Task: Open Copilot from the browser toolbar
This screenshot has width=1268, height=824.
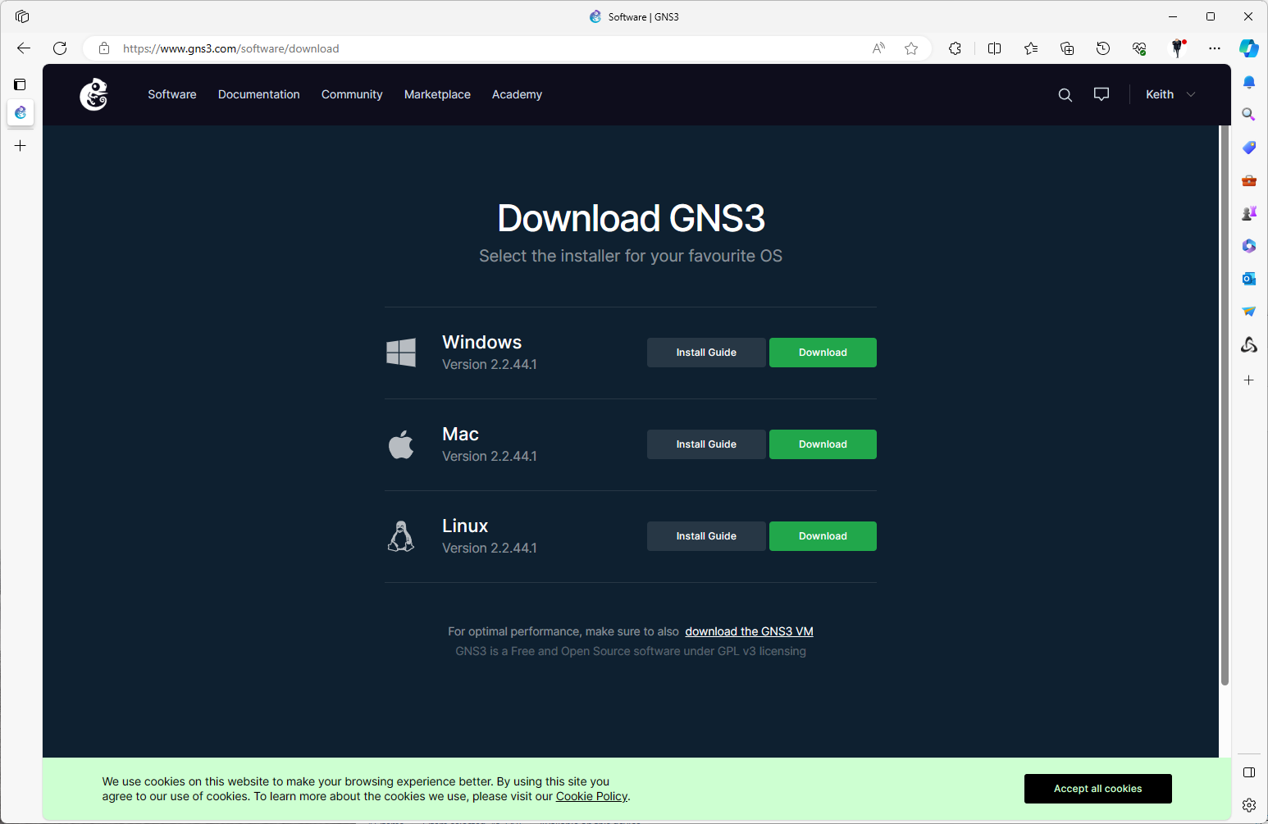Action: (x=1249, y=48)
